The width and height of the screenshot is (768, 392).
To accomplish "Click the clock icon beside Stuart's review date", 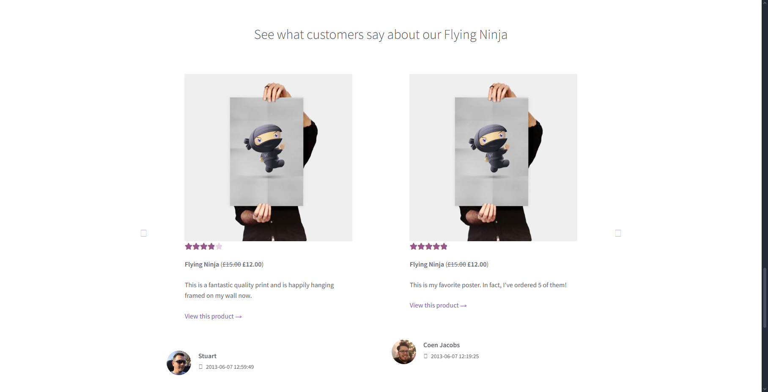I will [x=200, y=367].
